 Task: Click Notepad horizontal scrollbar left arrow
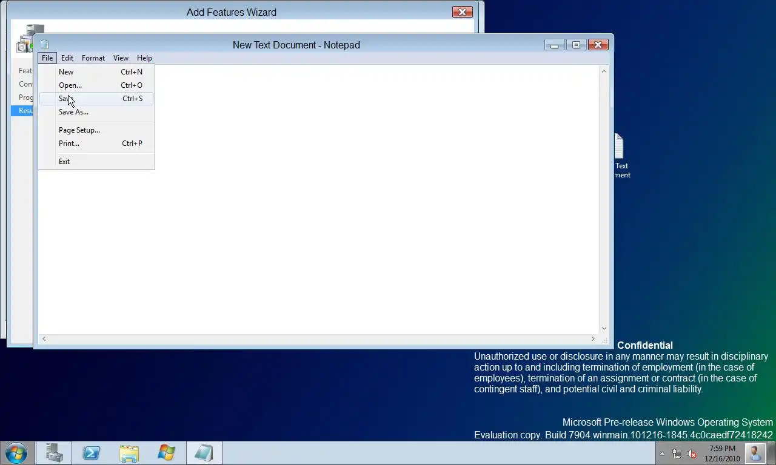[x=44, y=339]
